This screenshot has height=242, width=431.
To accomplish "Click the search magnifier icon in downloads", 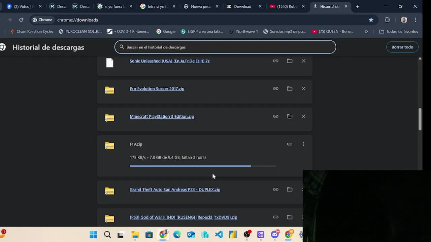I will click(x=122, y=47).
